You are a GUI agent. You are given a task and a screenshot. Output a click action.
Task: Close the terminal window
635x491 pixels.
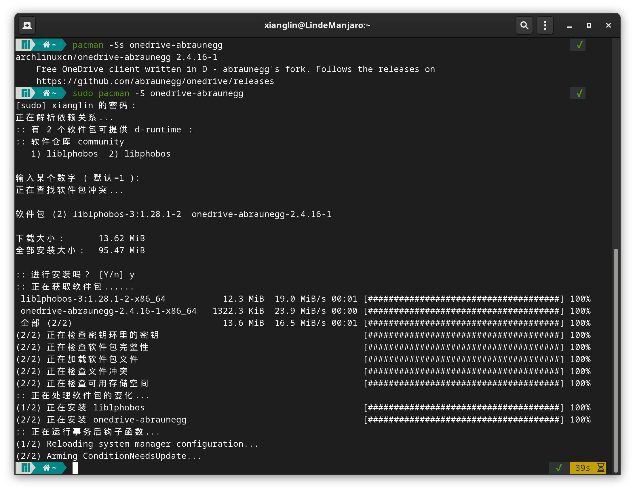click(x=608, y=26)
